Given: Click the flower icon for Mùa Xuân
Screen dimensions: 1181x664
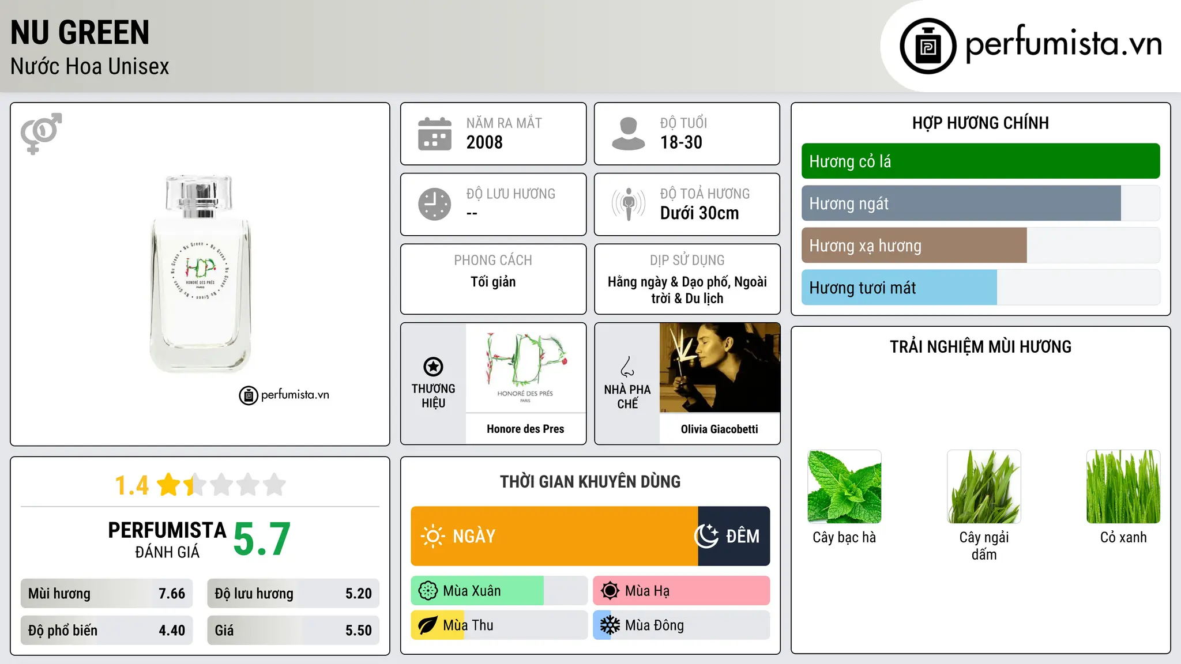Looking at the screenshot, I should [428, 591].
